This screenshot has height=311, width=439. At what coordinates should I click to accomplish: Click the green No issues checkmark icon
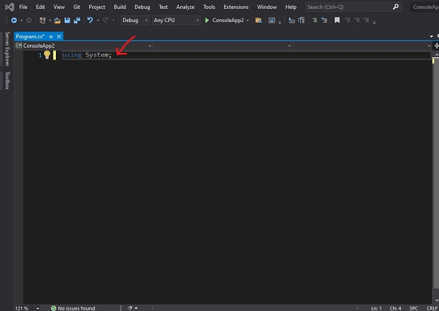coord(53,308)
